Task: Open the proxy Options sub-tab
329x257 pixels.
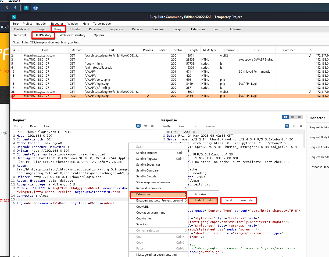Action: (99, 35)
